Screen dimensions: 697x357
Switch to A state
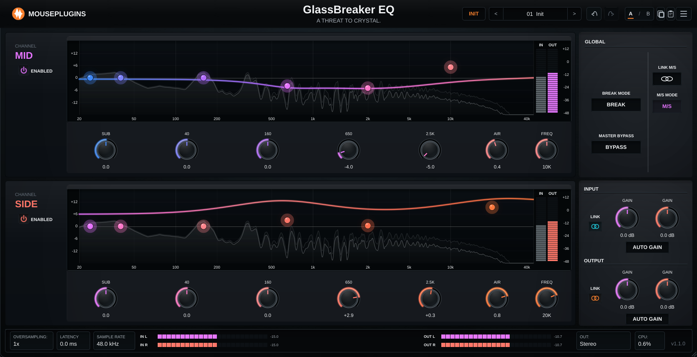(x=631, y=14)
